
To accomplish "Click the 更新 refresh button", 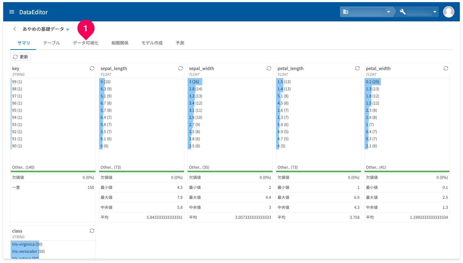I will pyautogui.click(x=21, y=57).
